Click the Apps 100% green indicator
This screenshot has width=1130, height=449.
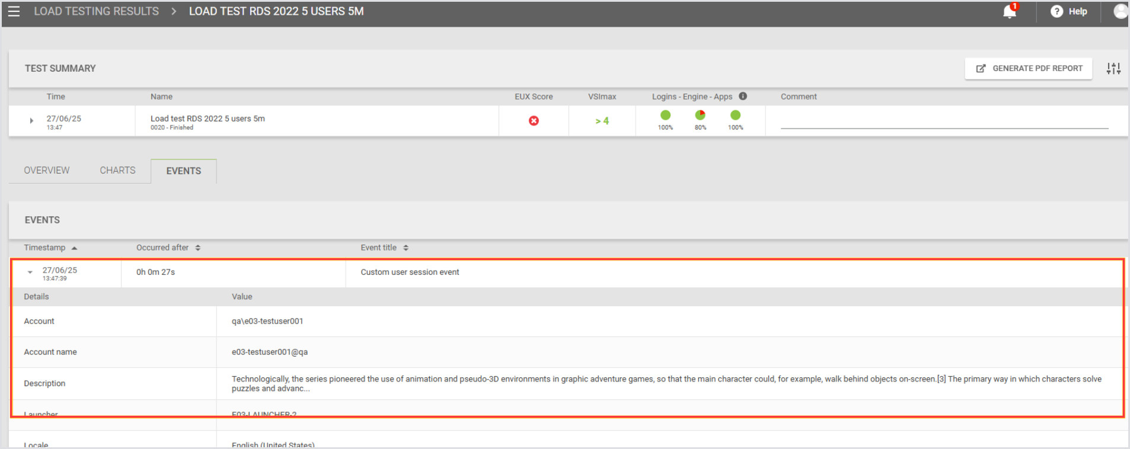pyautogui.click(x=735, y=116)
